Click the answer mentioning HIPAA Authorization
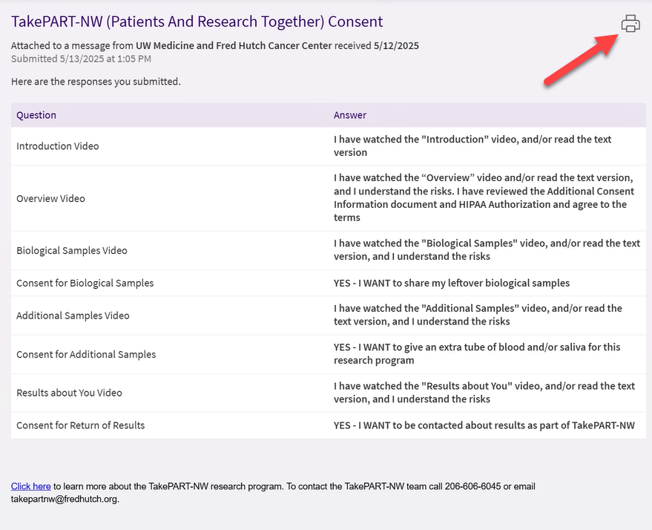 482,198
